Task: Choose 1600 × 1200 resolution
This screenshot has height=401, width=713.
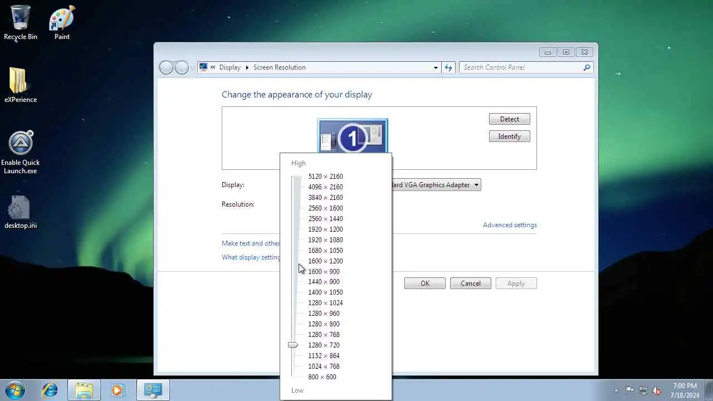Action: coord(325,261)
